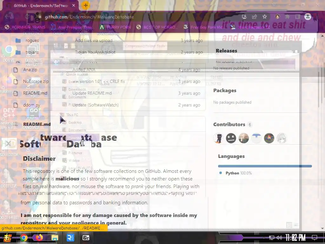
Task: Open the BEST OF HORRO... bookmark
Action: pyautogui.click(x=157, y=27)
